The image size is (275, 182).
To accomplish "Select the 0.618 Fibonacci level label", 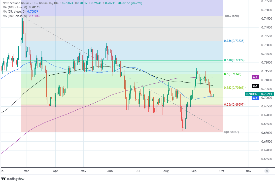I will point(234,60).
